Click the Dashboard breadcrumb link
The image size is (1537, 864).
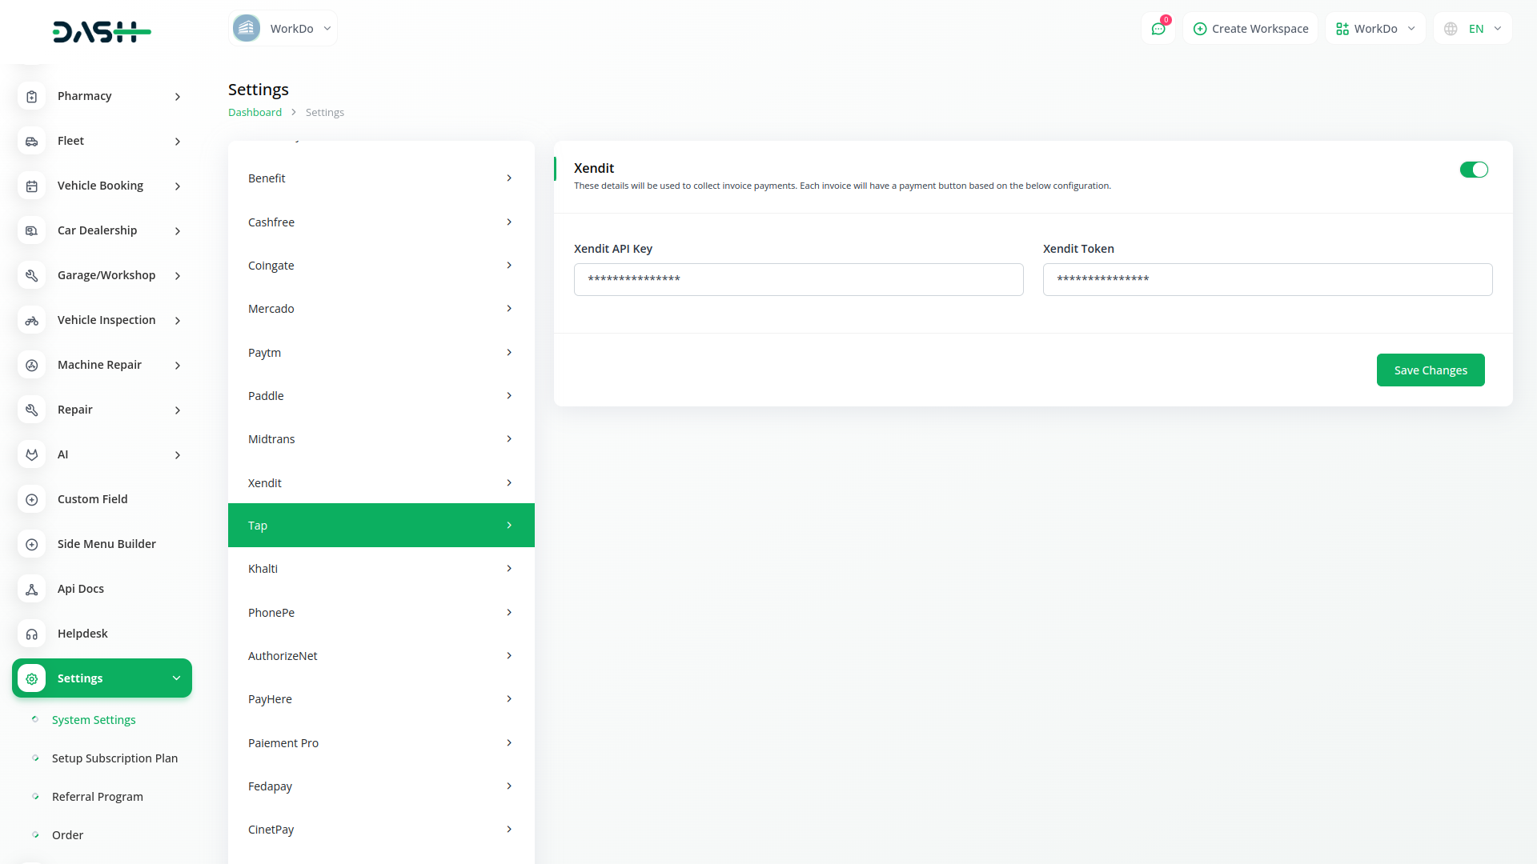pos(255,113)
